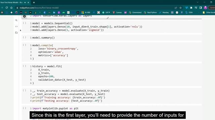Open the media controls queue icon
Screen dimensions: 215x120
(x=196, y=8)
